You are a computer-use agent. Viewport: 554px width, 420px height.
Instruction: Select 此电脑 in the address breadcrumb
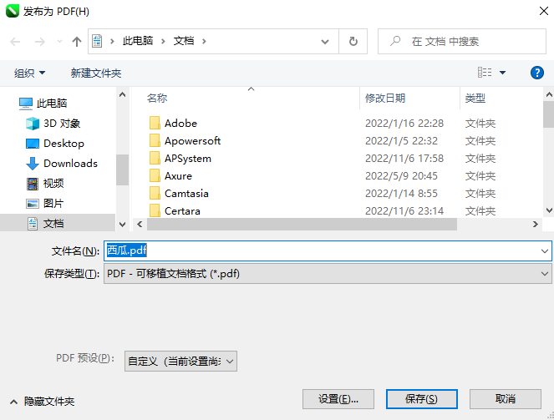coord(138,41)
